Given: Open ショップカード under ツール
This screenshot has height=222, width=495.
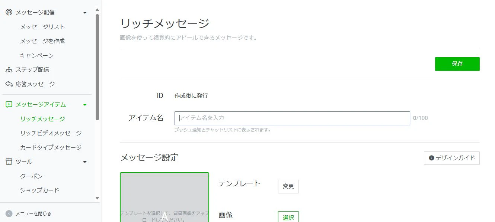Looking at the screenshot, I should coord(40,190).
